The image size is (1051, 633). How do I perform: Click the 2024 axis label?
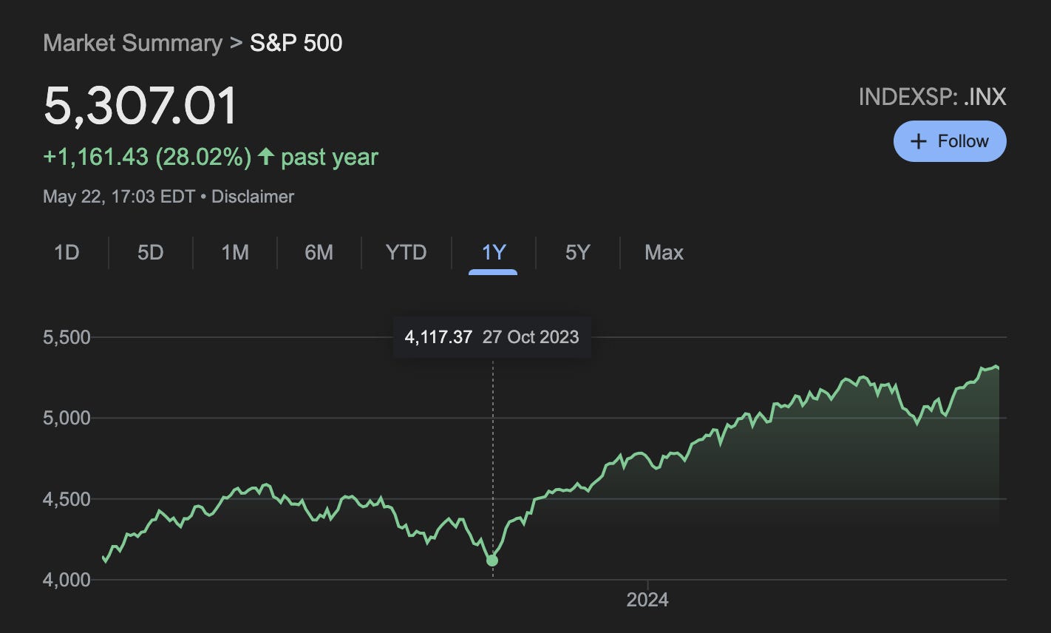[648, 600]
